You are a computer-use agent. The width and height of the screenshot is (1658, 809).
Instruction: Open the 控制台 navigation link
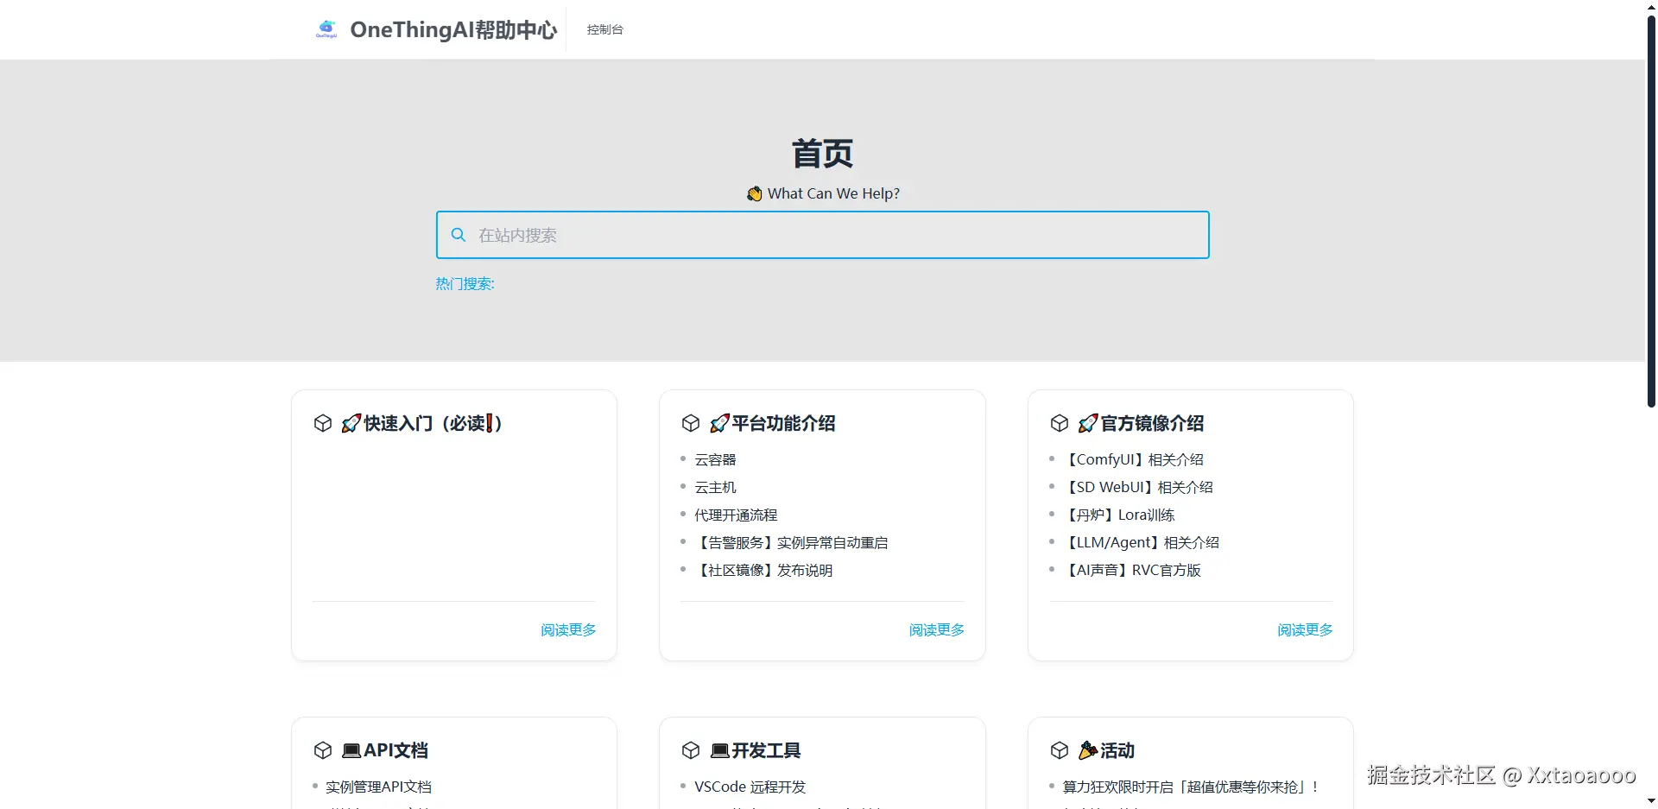pyautogui.click(x=604, y=29)
